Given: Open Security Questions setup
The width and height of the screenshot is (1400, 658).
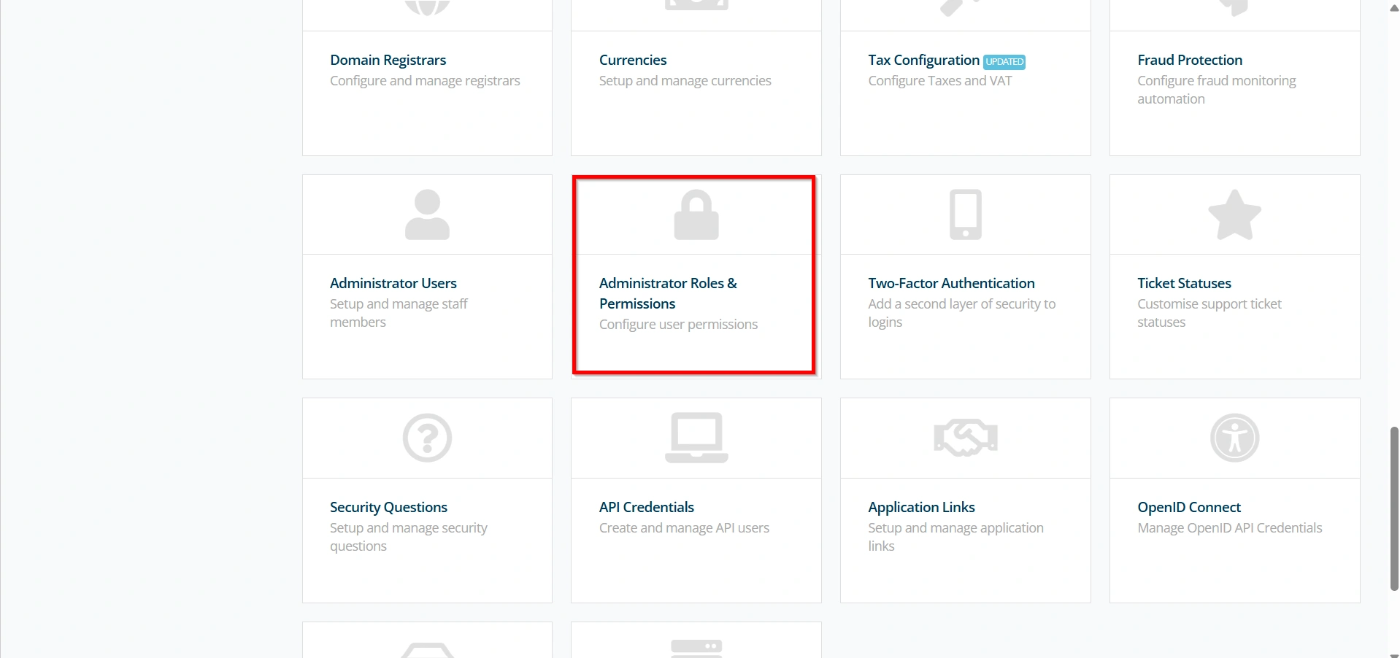Looking at the screenshot, I should [x=388, y=507].
